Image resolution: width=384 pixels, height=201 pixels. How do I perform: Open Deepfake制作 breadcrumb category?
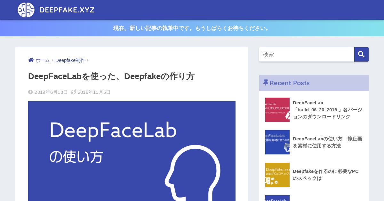tap(70, 60)
